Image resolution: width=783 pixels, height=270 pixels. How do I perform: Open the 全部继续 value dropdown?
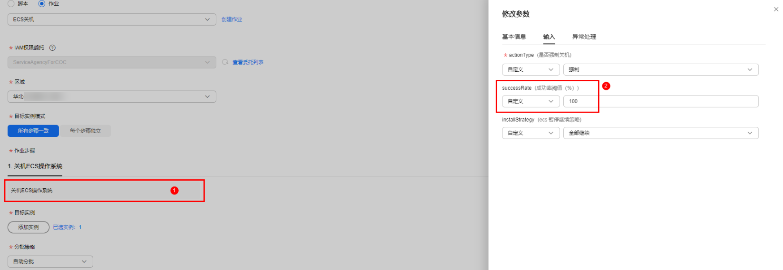pyautogui.click(x=661, y=133)
